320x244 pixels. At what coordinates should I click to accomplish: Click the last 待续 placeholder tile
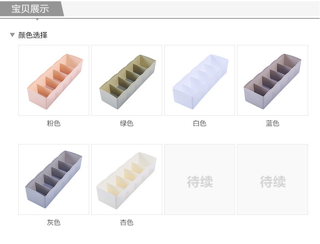point(273,179)
